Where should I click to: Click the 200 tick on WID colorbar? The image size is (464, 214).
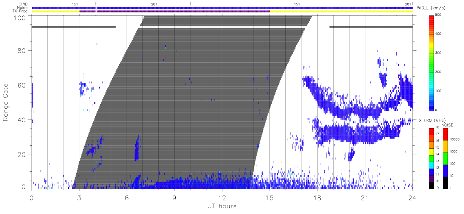(x=439, y=72)
